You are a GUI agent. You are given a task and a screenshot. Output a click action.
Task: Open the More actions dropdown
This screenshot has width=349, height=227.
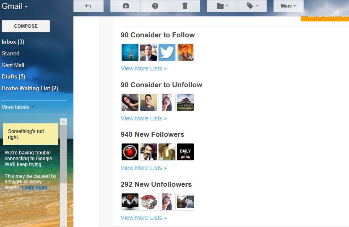click(x=288, y=6)
